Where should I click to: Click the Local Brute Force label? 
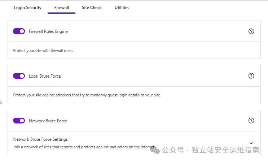(45, 76)
